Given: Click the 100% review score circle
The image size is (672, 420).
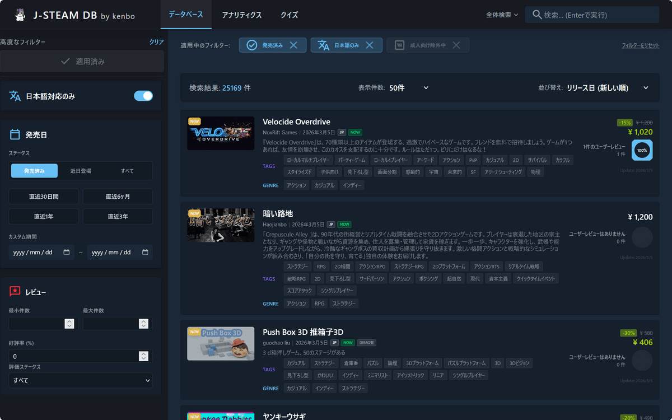Looking at the screenshot, I should pyautogui.click(x=642, y=150).
